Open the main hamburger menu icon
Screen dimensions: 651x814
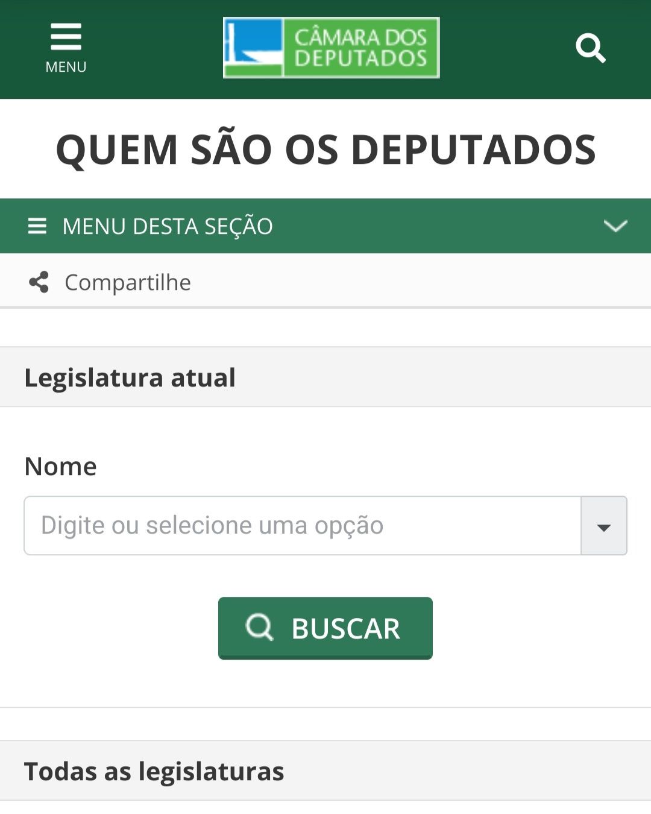pos(66,37)
